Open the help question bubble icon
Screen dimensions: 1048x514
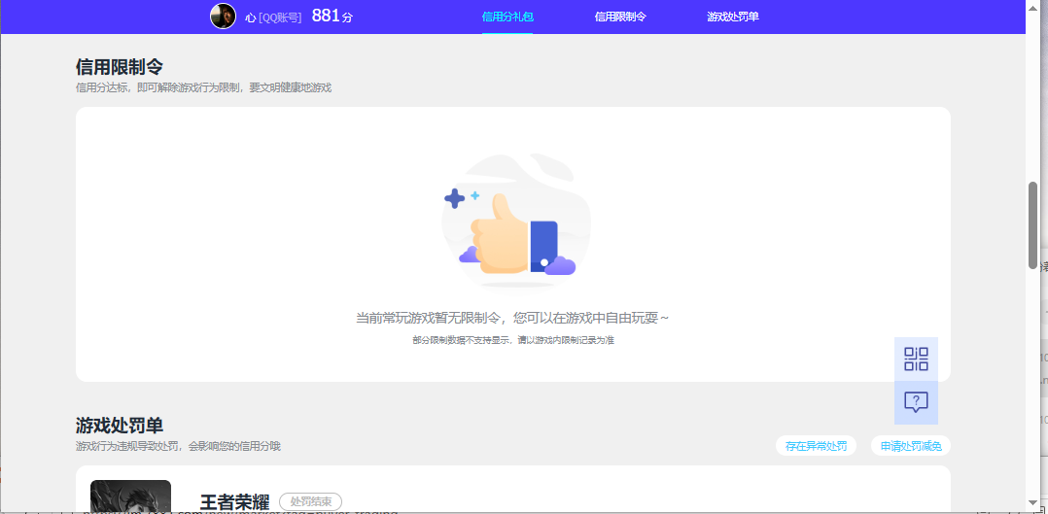tap(916, 402)
